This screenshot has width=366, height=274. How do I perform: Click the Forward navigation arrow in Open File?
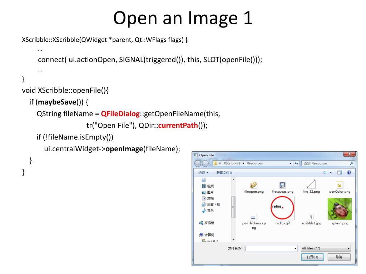205,163
